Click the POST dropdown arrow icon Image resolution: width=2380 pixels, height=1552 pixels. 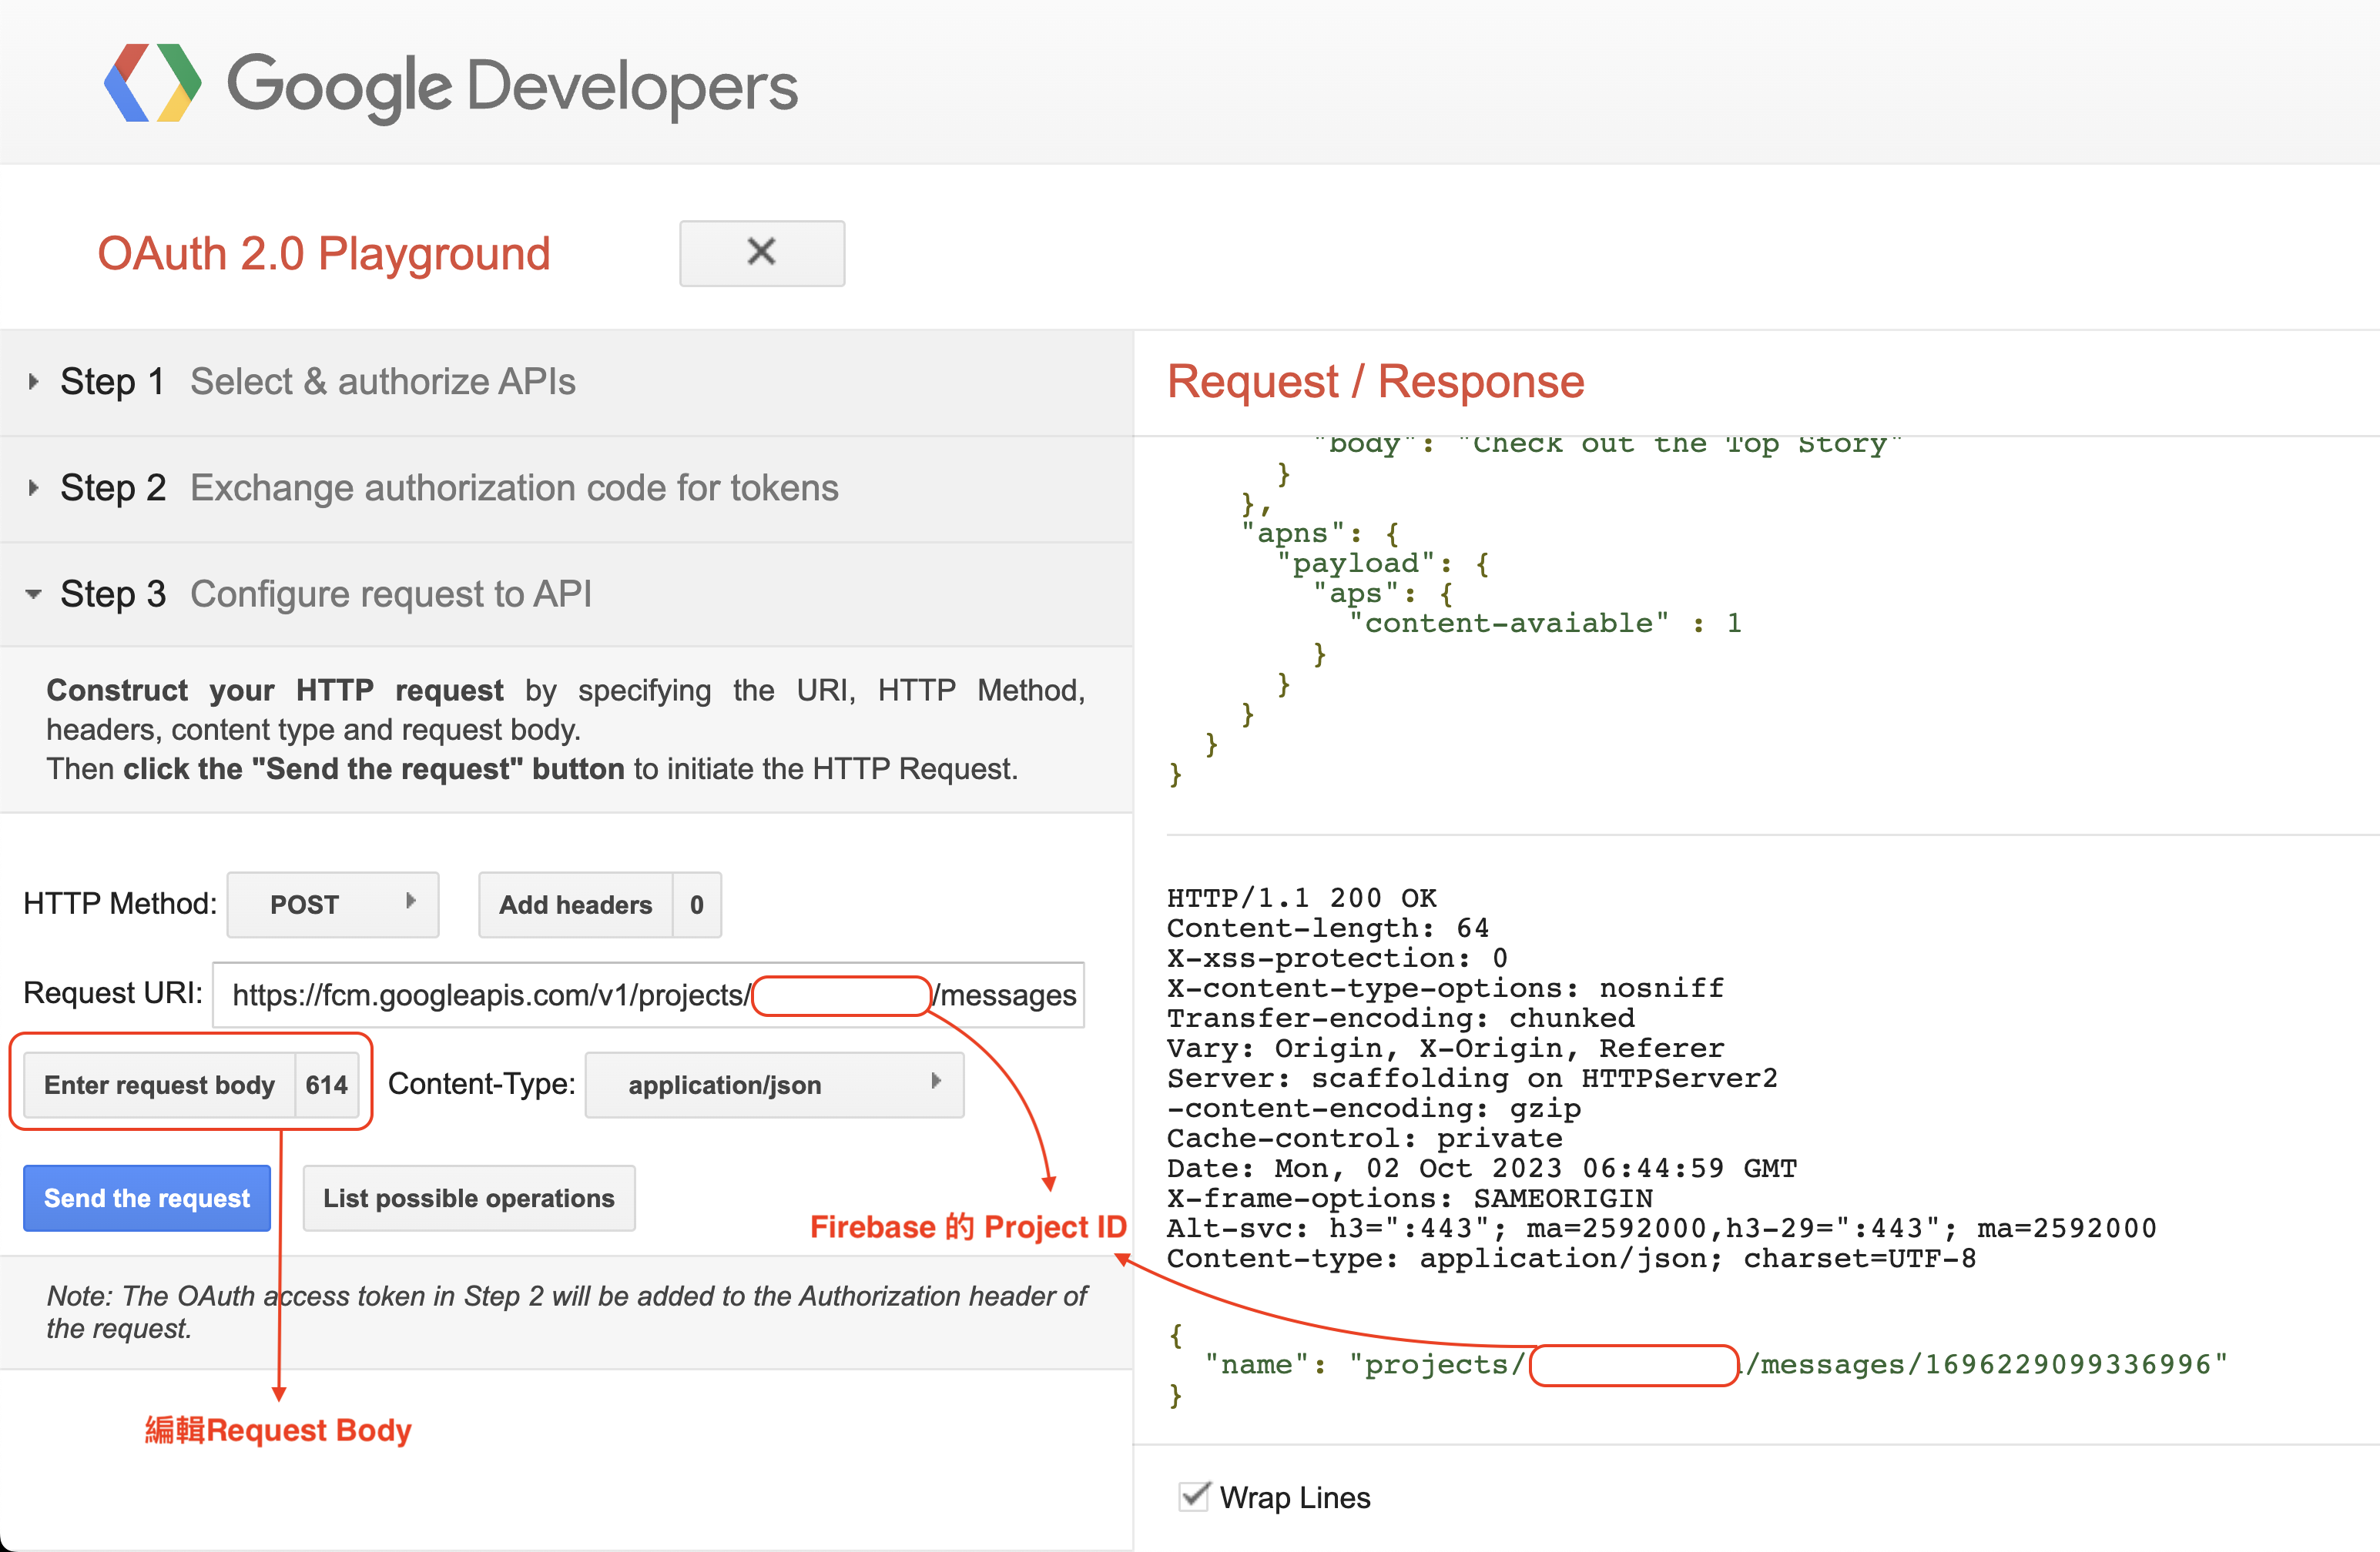pyautogui.click(x=410, y=901)
